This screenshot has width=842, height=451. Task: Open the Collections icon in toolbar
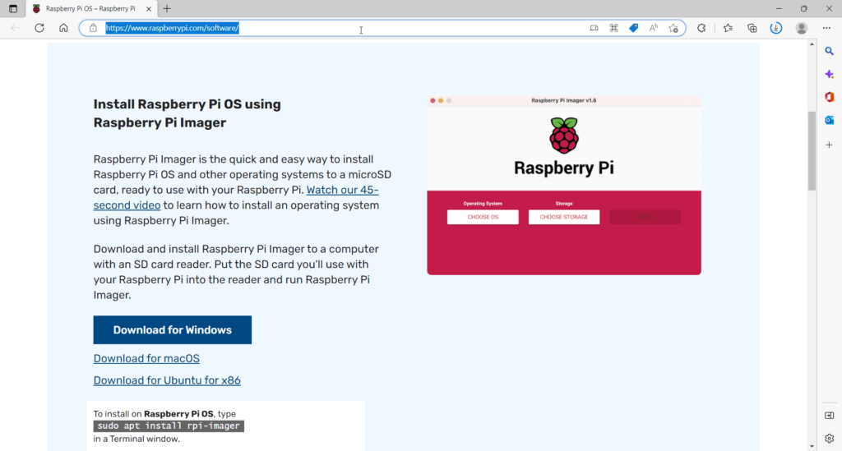point(752,28)
